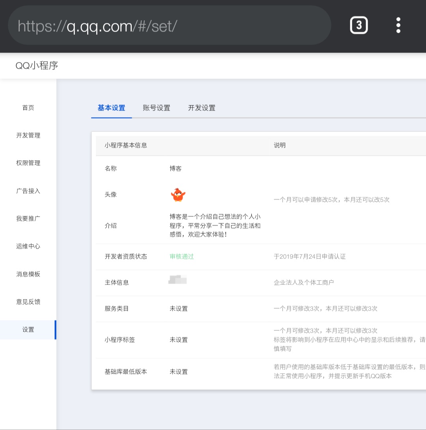Open 广告接入 in the sidebar
The height and width of the screenshot is (430, 426).
click(x=28, y=191)
